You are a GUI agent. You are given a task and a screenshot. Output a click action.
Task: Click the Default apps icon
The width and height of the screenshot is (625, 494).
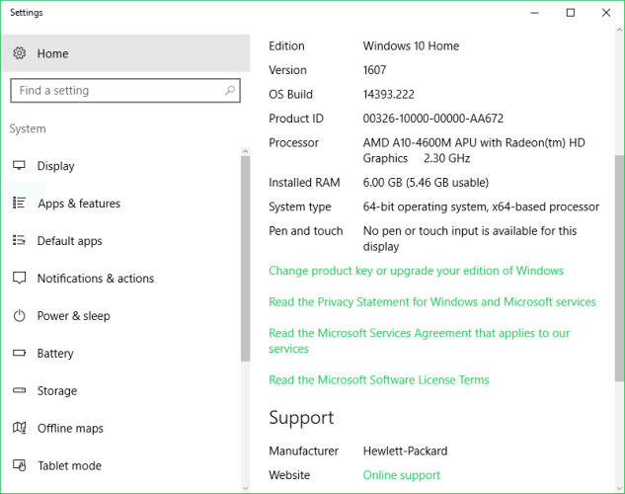pos(19,241)
